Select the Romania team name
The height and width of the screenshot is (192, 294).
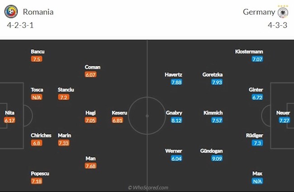point(38,12)
